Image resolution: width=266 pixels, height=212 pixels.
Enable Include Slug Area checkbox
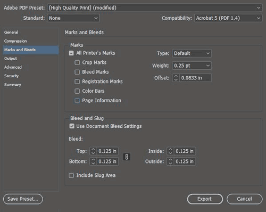click(71, 175)
